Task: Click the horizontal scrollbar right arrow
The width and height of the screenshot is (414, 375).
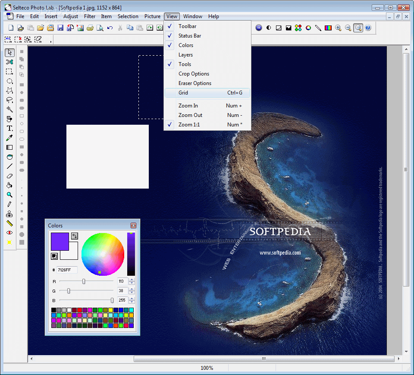Action: point(398,359)
